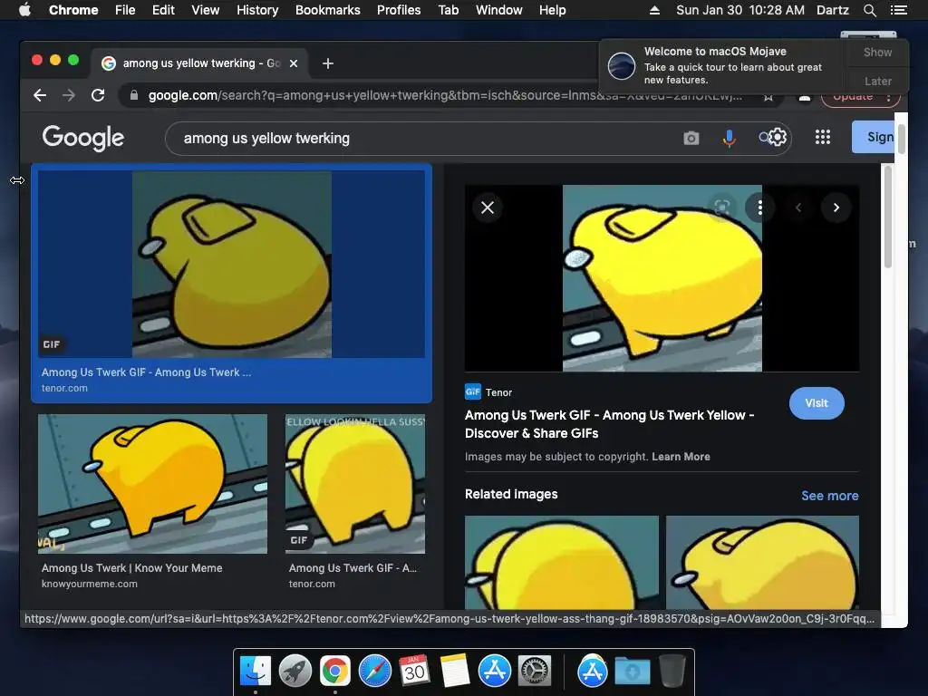Screen dimensions: 928x696
Task: Open Notification Center list icon
Action: click(x=898, y=10)
